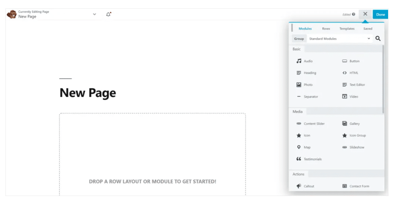Click the Edited help question mark
The height and width of the screenshot is (201, 396).
coord(354,15)
